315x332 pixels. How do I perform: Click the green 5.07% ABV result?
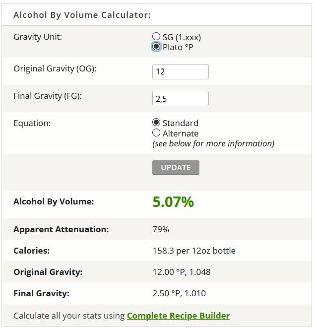(x=173, y=202)
